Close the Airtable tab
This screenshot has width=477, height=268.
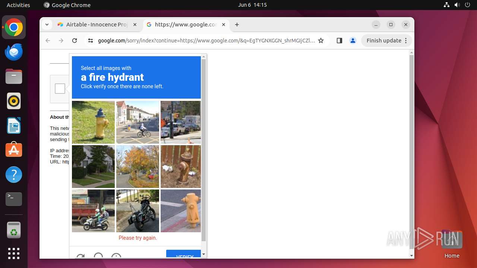[x=135, y=25]
